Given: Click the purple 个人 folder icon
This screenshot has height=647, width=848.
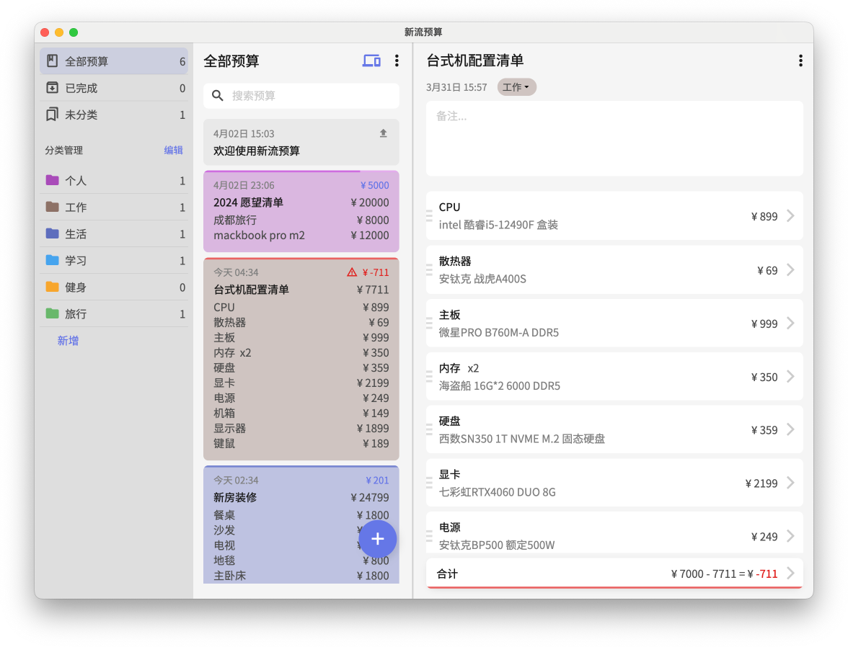Looking at the screenshot, I should (52, 180).
